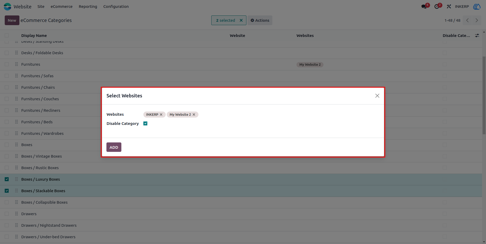486x244 pixels.
Task: Toggle the Disable Category checkbox in dialog
Action: click(145, 124)
